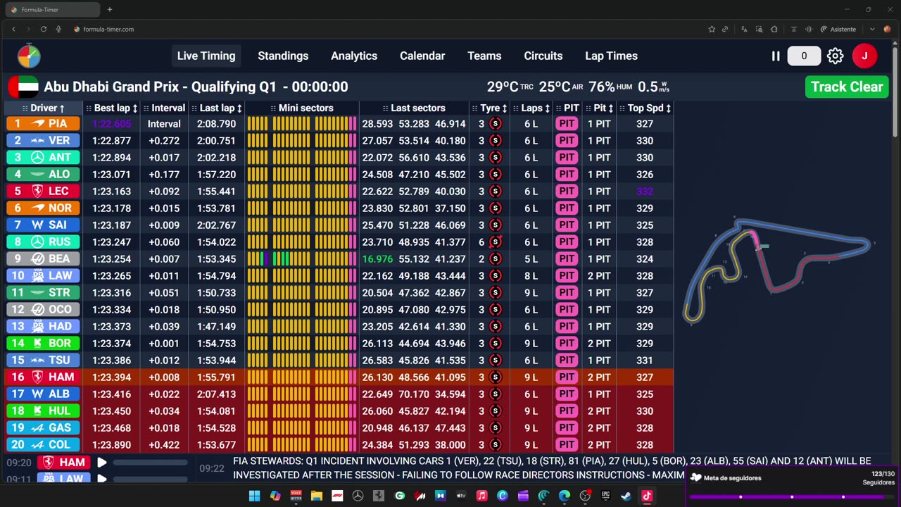Open Apple Music from the taskbar
The height and width of the screenshot is (507, 901).
[x=481, y=496]
